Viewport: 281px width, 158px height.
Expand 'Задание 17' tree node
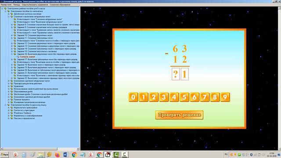point(12,59)
